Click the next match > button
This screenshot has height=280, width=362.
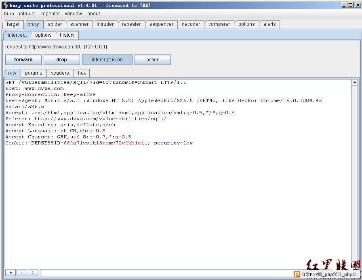click(33, 273)
